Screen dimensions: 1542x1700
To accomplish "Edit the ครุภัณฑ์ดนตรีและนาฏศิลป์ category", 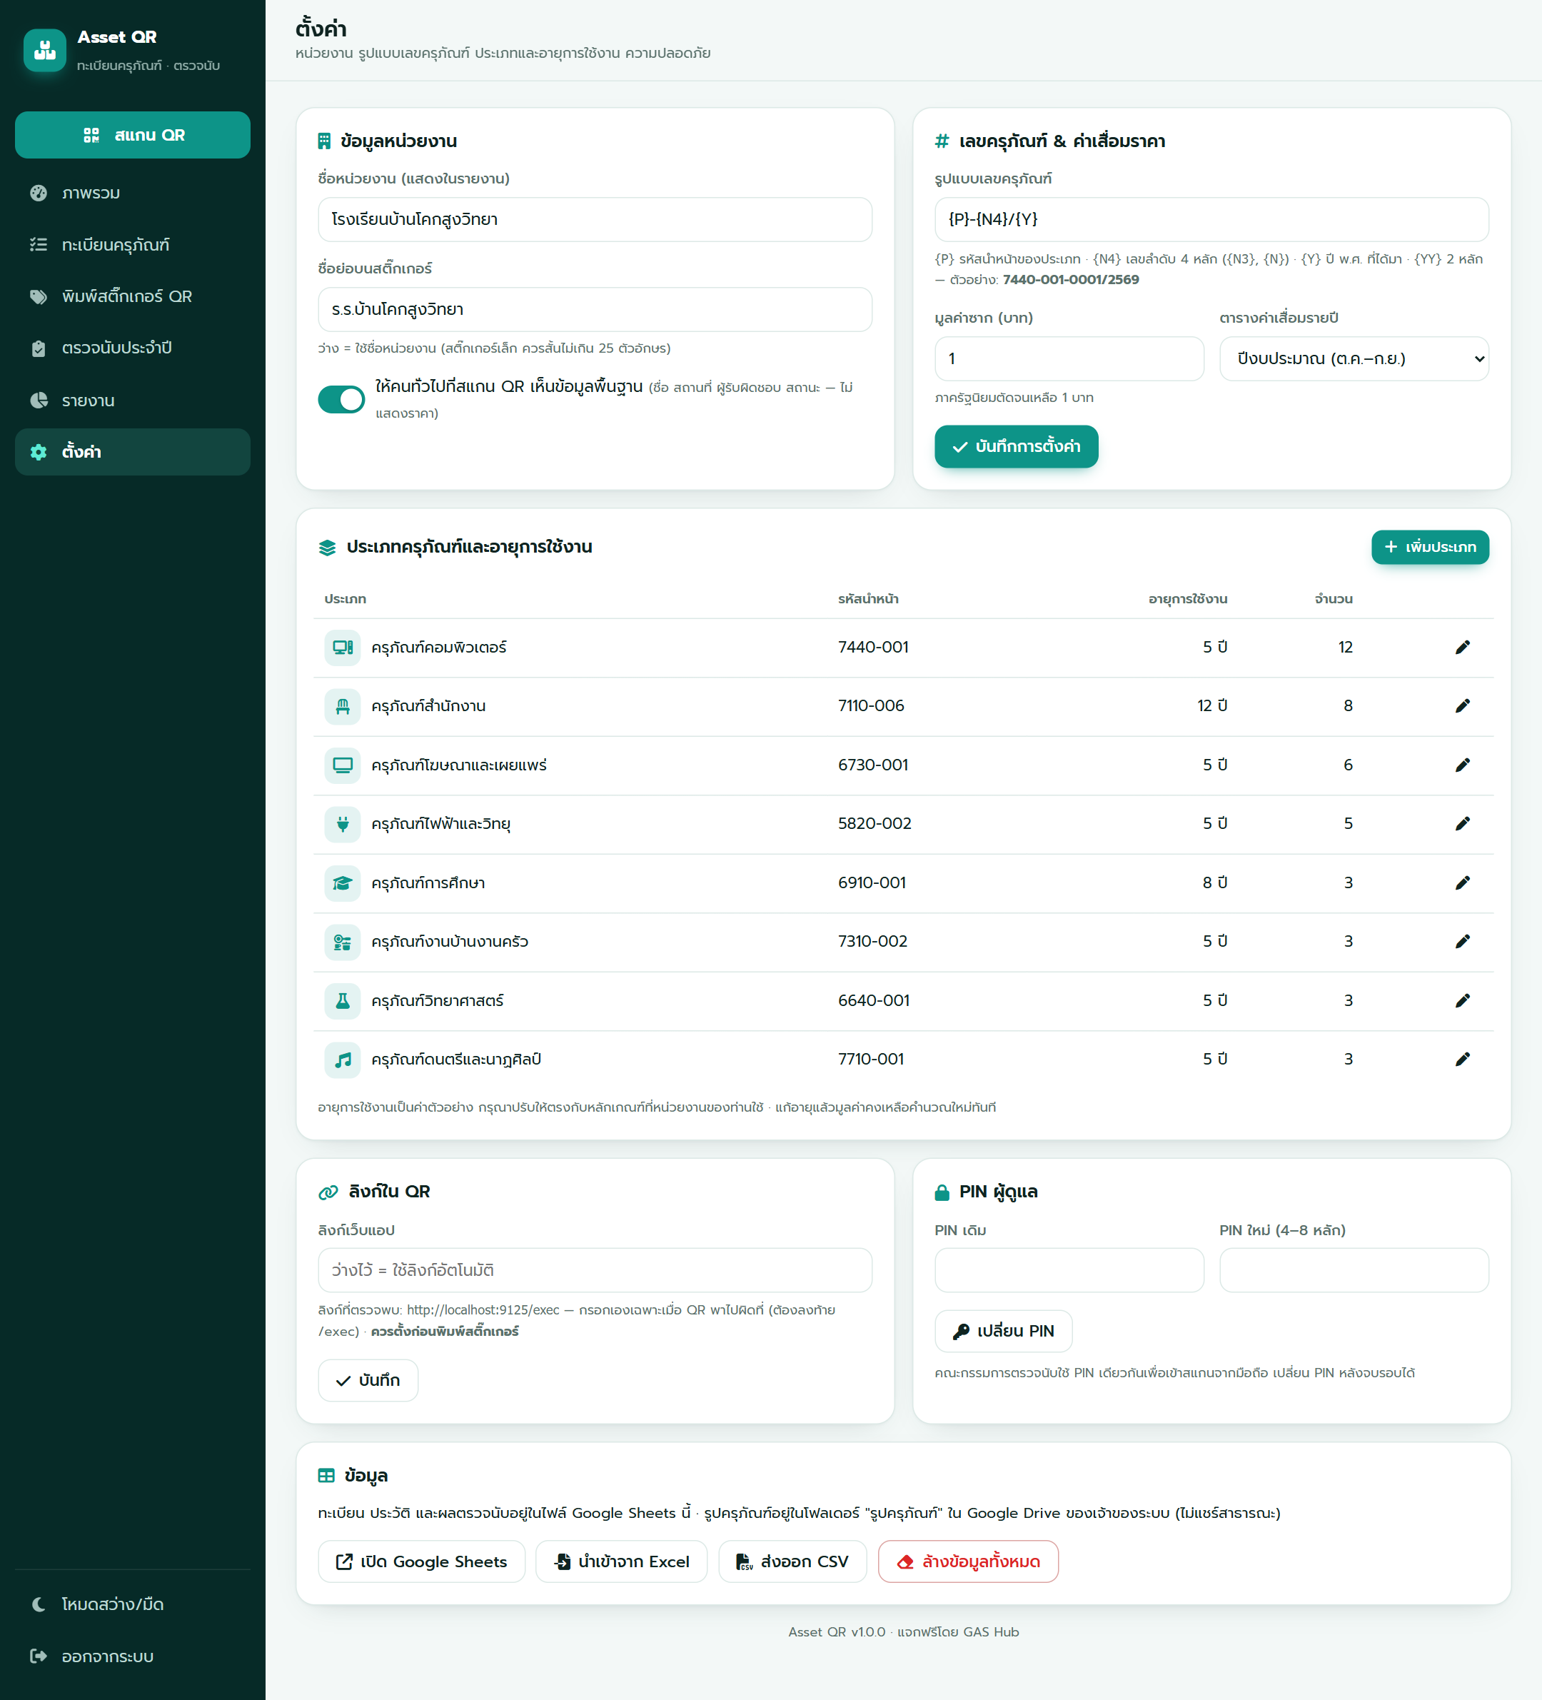I will pyautogui.click(x=1462, y=1059).
